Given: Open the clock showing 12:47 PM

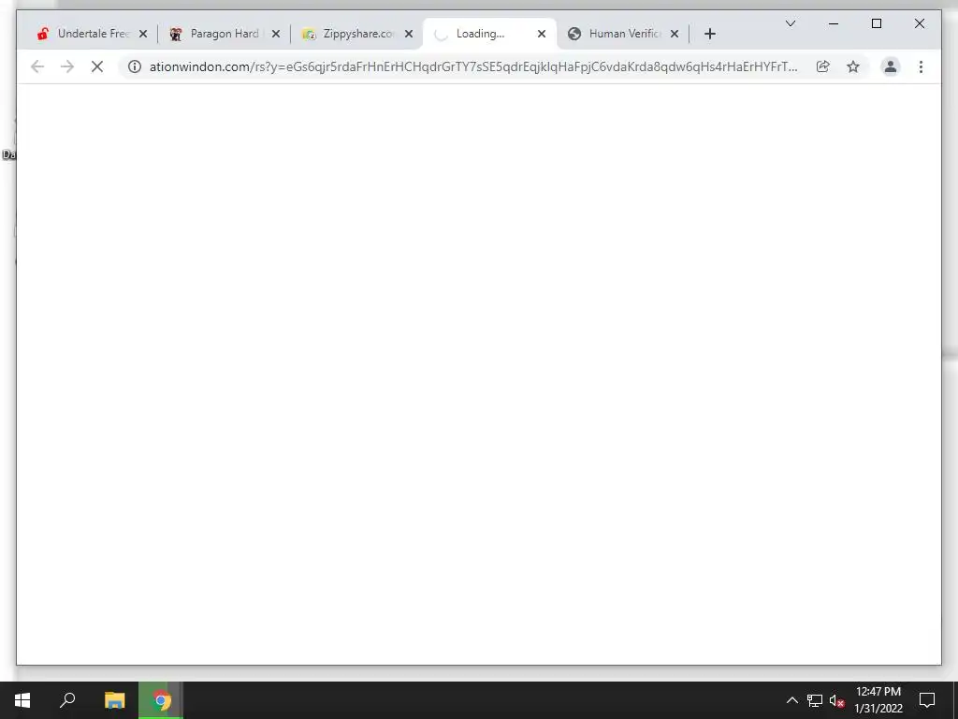Looking at the screenshot, I should pos(878,700).
